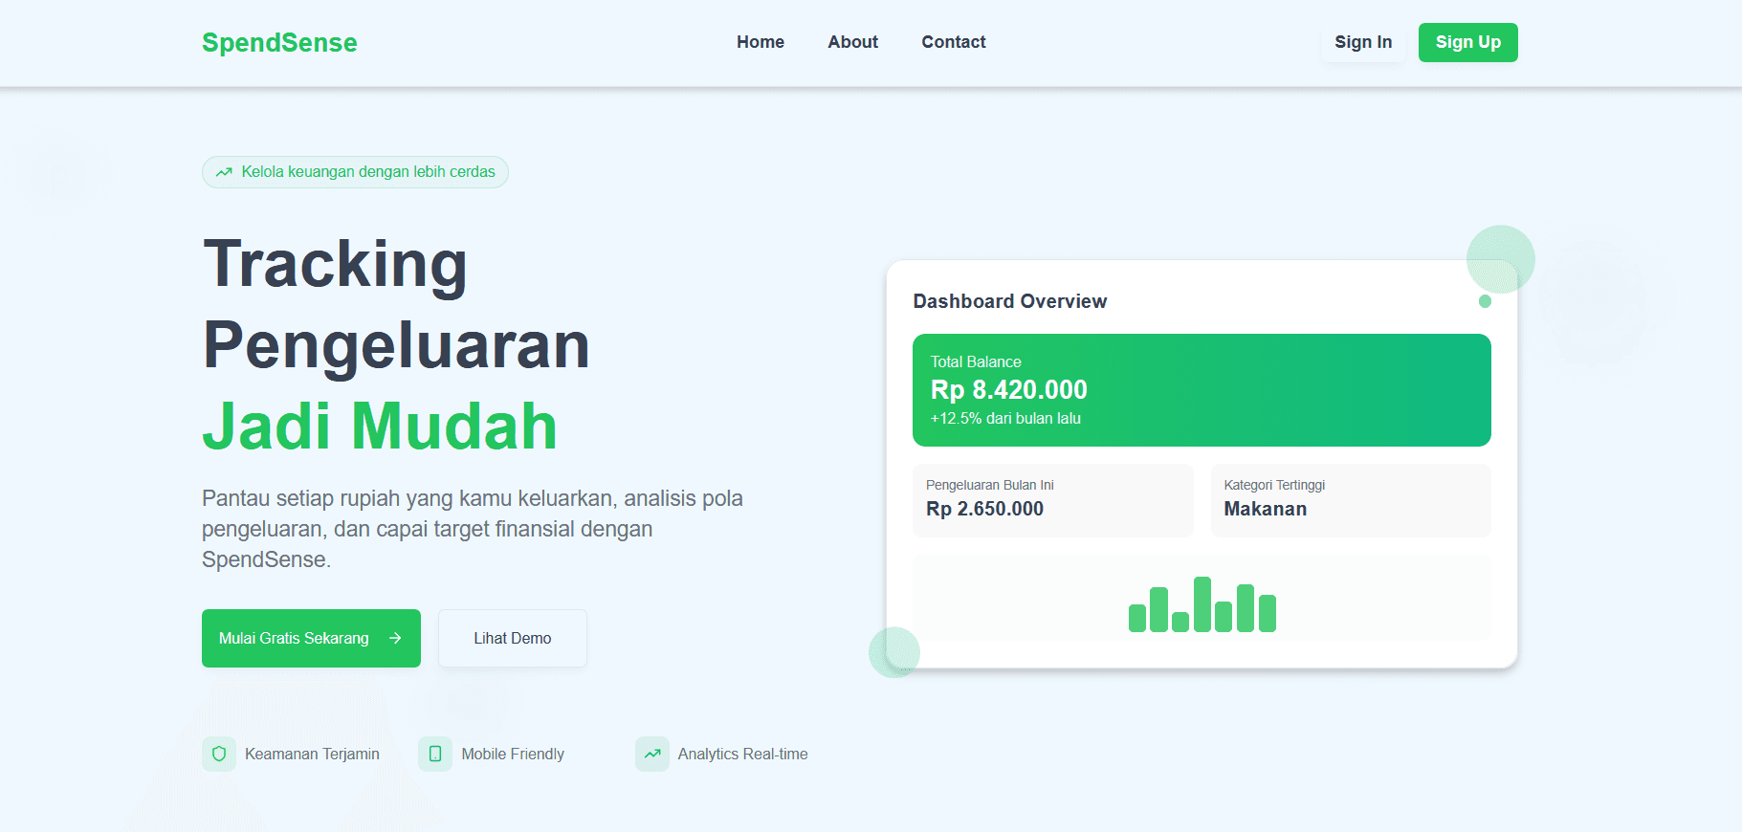
Task: Click the tallest bar in mini chart
Action: pyautogui.click(x=1202, y=604)
